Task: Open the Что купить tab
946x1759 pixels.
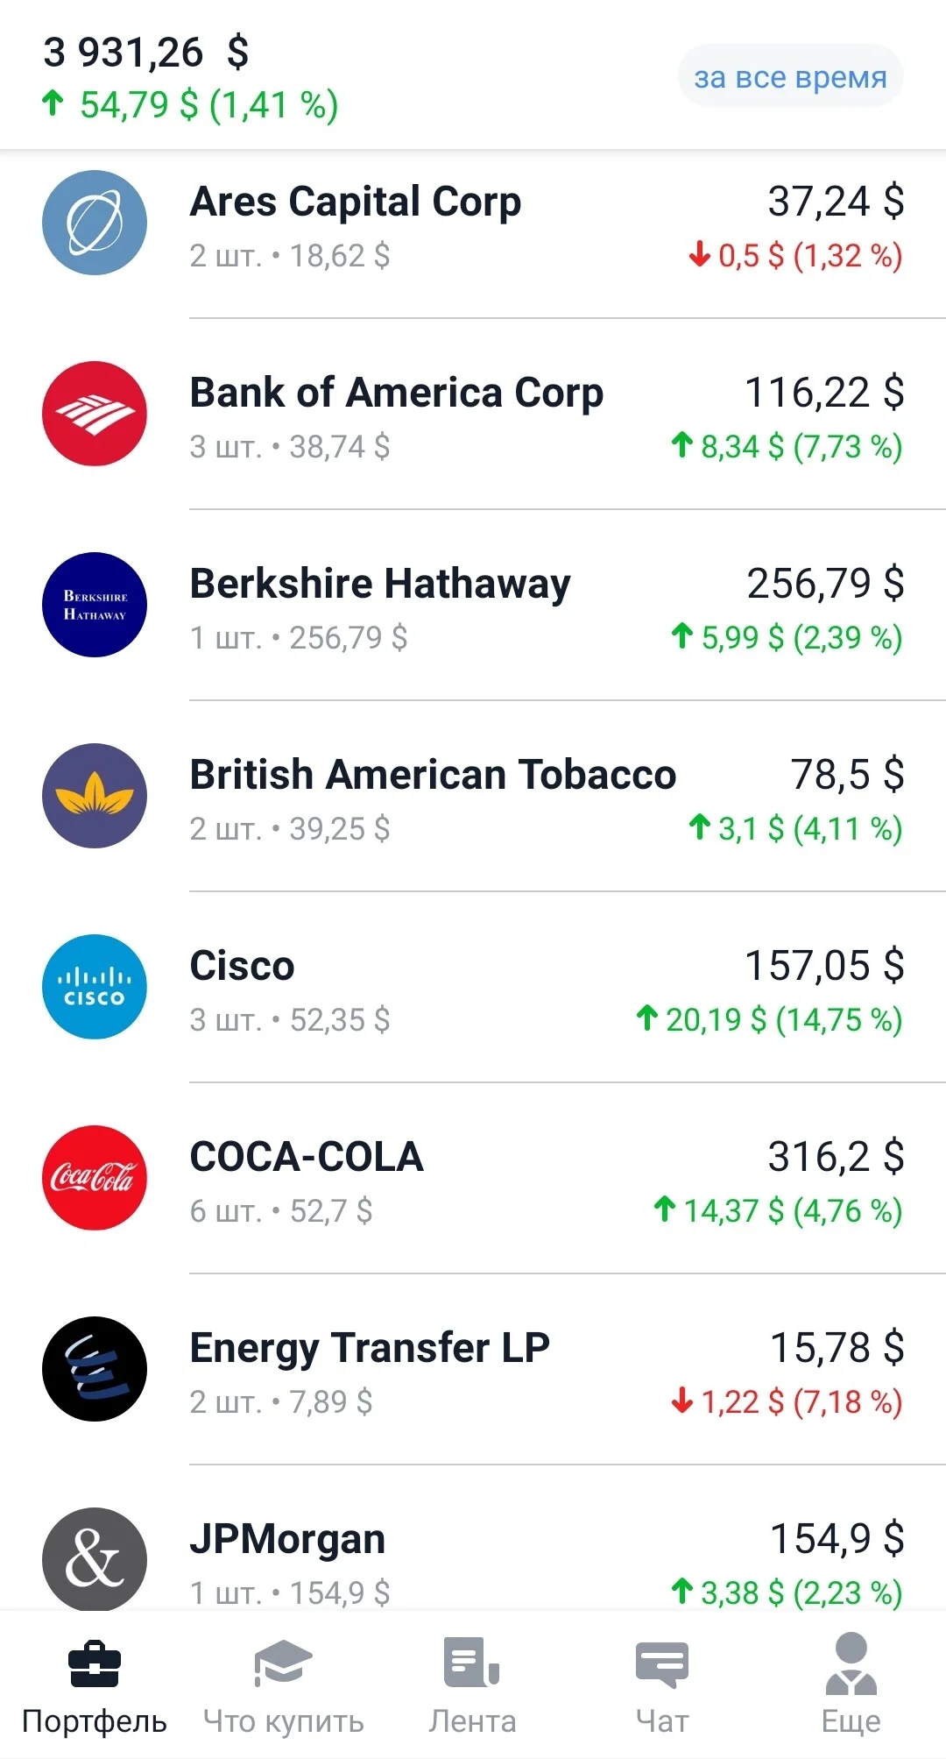Action: point(284,1687)
